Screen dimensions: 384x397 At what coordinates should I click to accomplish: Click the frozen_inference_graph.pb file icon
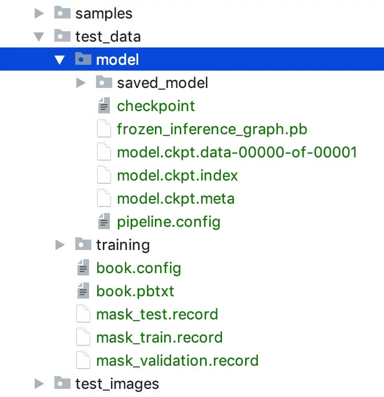click(x=104, y=129)
